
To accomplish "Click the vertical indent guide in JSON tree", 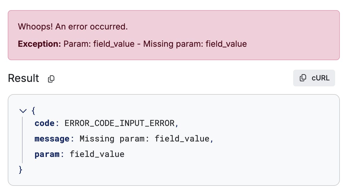I will click(x=22, y=140).
